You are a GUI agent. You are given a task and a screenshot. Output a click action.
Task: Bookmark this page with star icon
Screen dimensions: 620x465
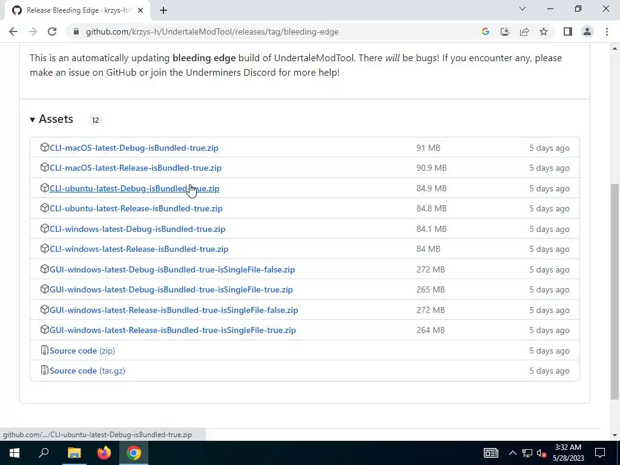[544, 31]
